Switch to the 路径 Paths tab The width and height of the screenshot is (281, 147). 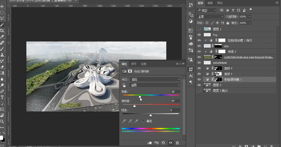(x=220, y=3)
